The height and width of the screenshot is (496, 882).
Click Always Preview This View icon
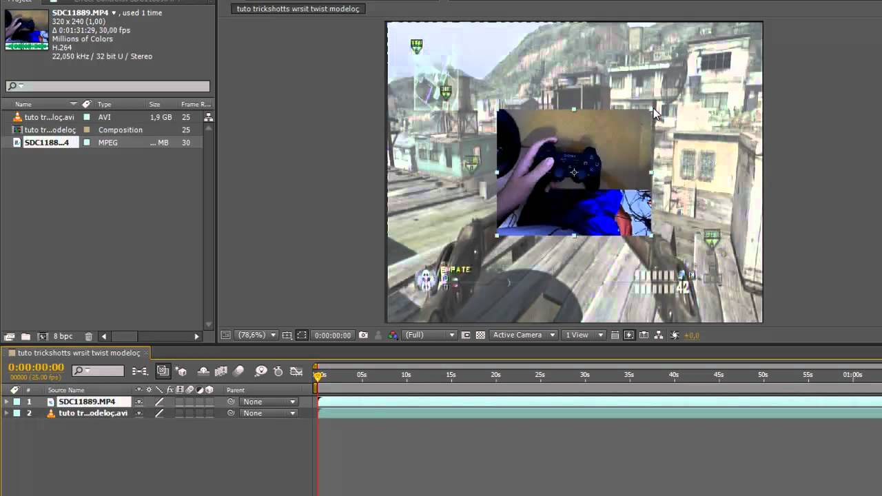tap(225, 335)
